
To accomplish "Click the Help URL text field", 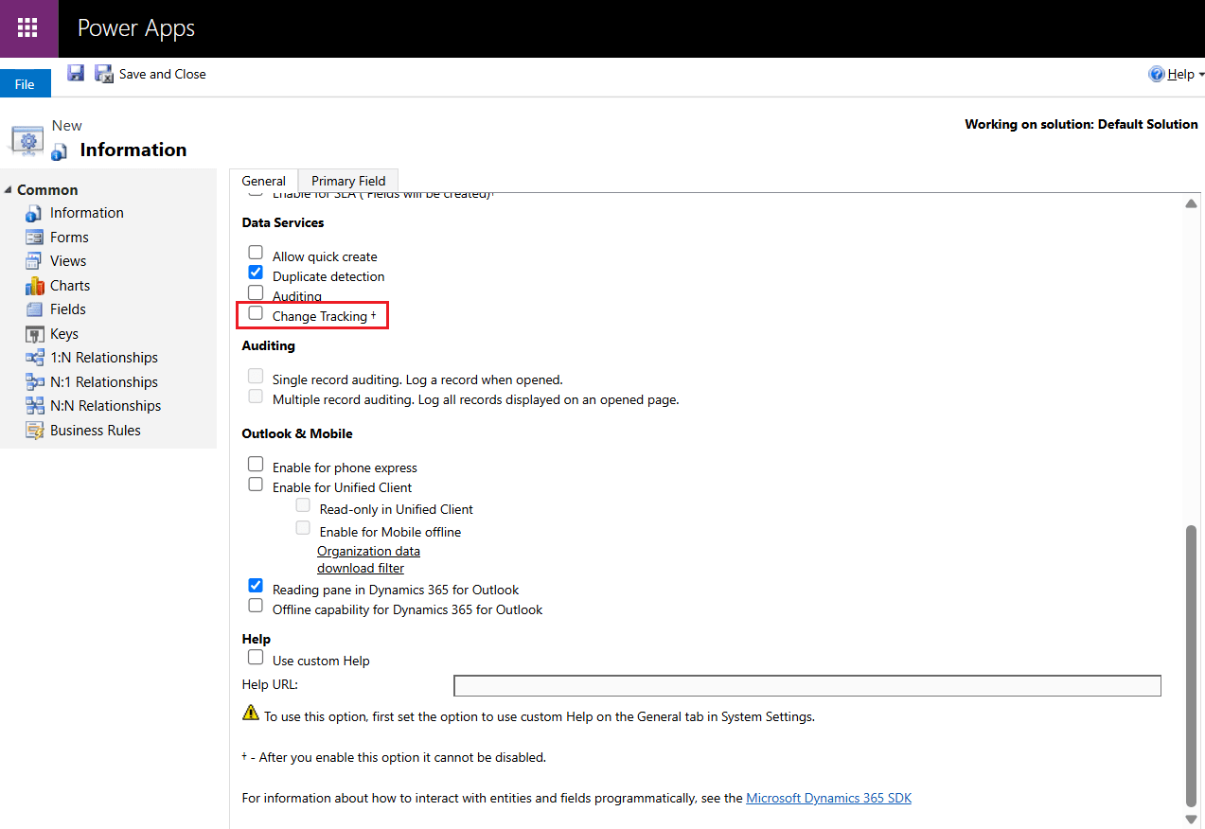I will point(806,686).
